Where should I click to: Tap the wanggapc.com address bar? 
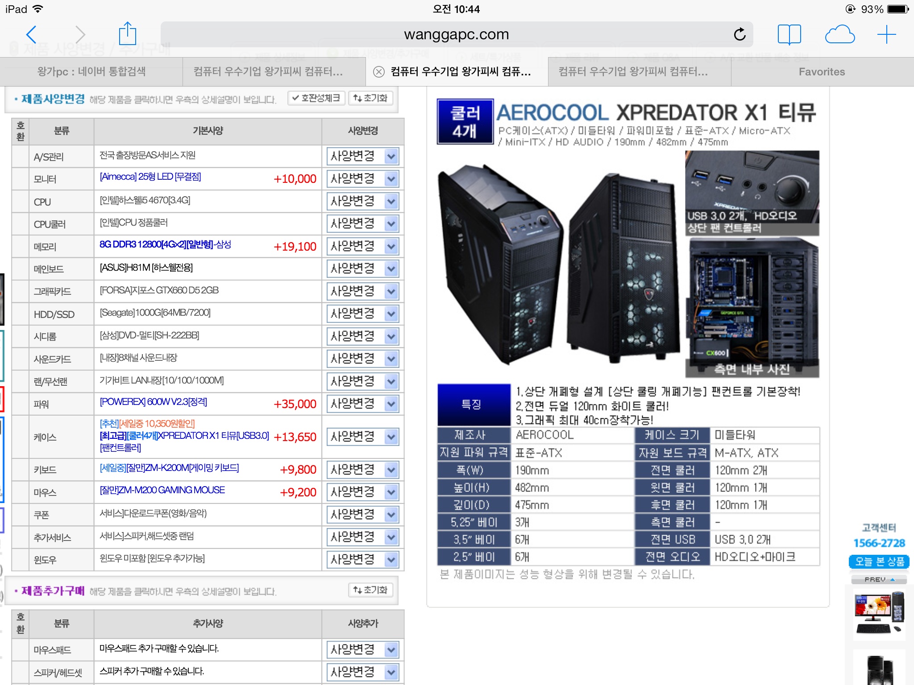coord(457,34)
